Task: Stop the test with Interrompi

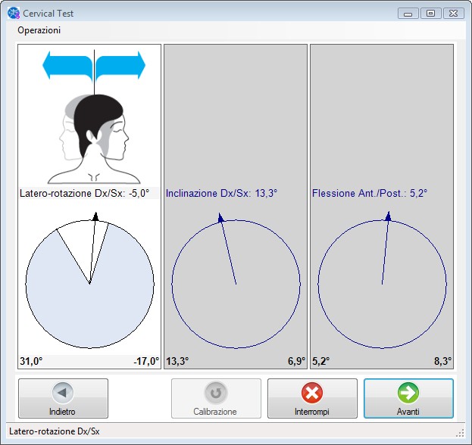Action: (312, 398)
